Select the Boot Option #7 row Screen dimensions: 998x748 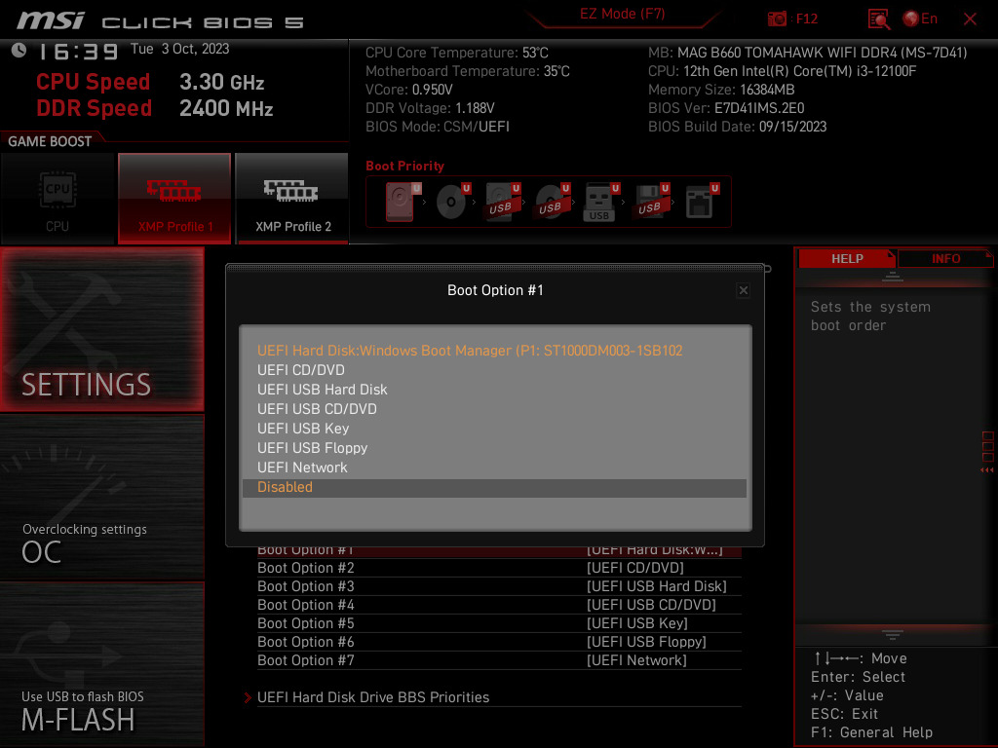tap(499, 660)
